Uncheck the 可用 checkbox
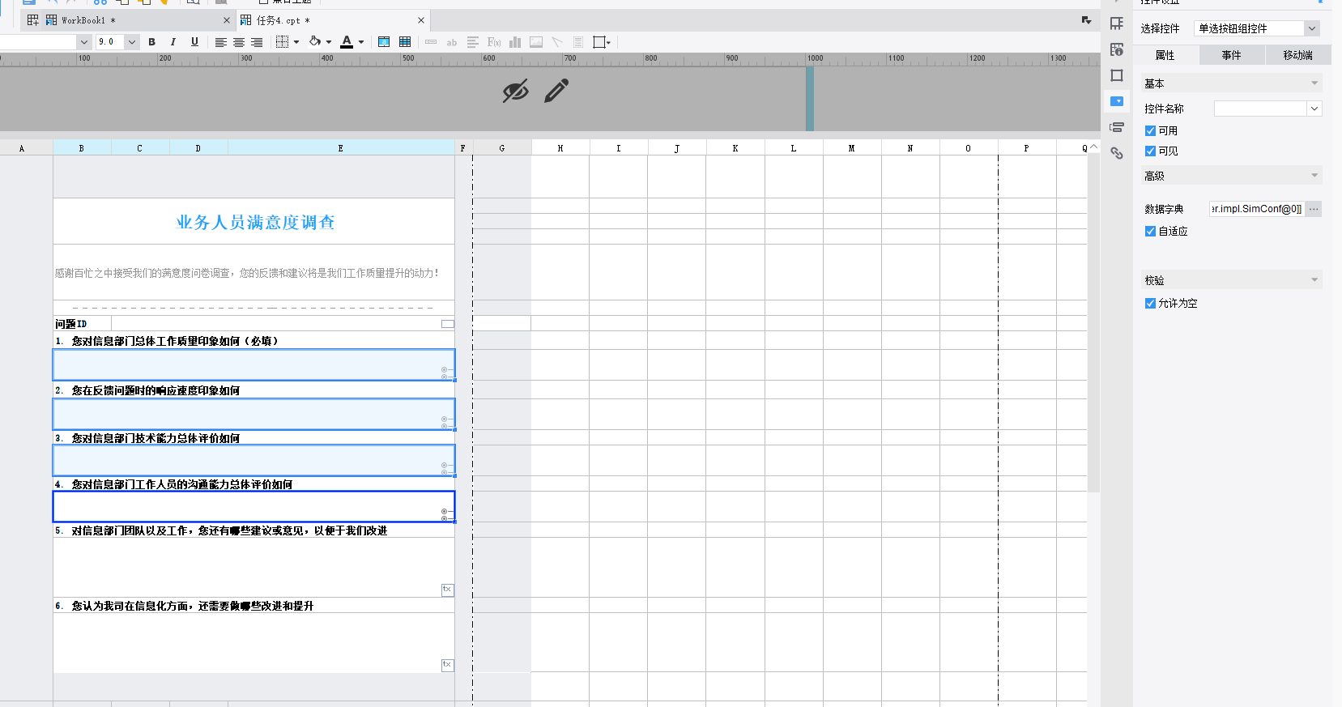 (1150, 130)
